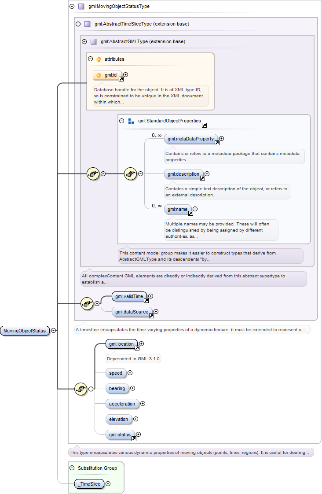Follow the gml:dataSource reference arrow
Viewport: 322px width, 494px height.
point(151,316)
